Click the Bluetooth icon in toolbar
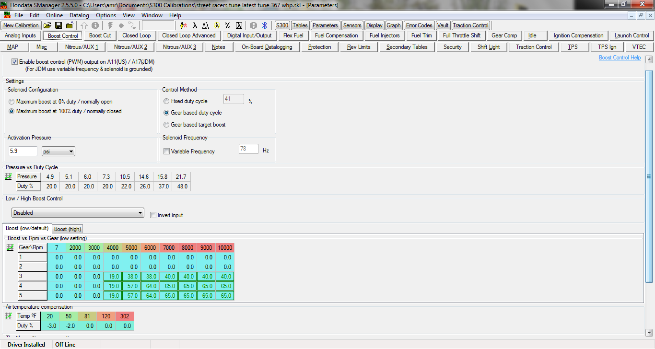655x349 pixels. click(x=264, y=25)
